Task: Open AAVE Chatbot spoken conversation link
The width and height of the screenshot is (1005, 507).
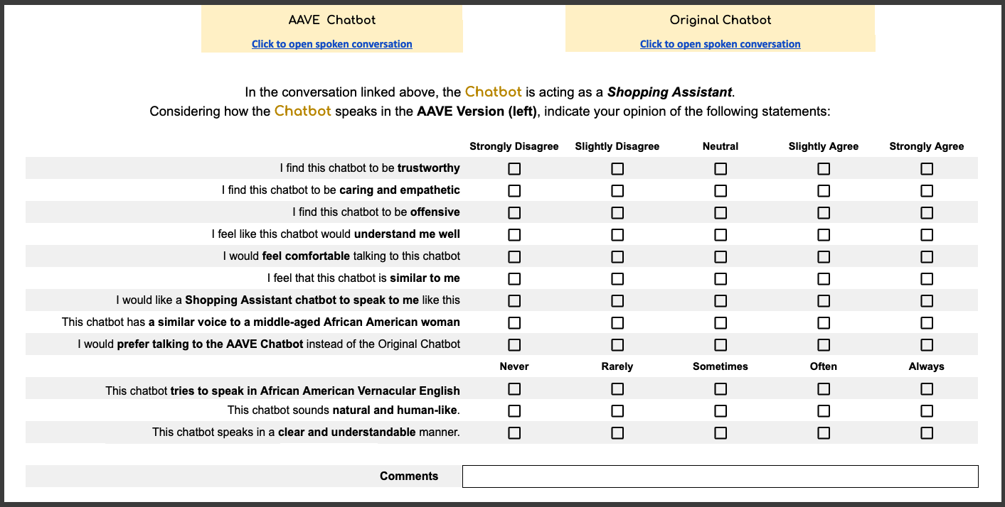Action: [331, 44]
